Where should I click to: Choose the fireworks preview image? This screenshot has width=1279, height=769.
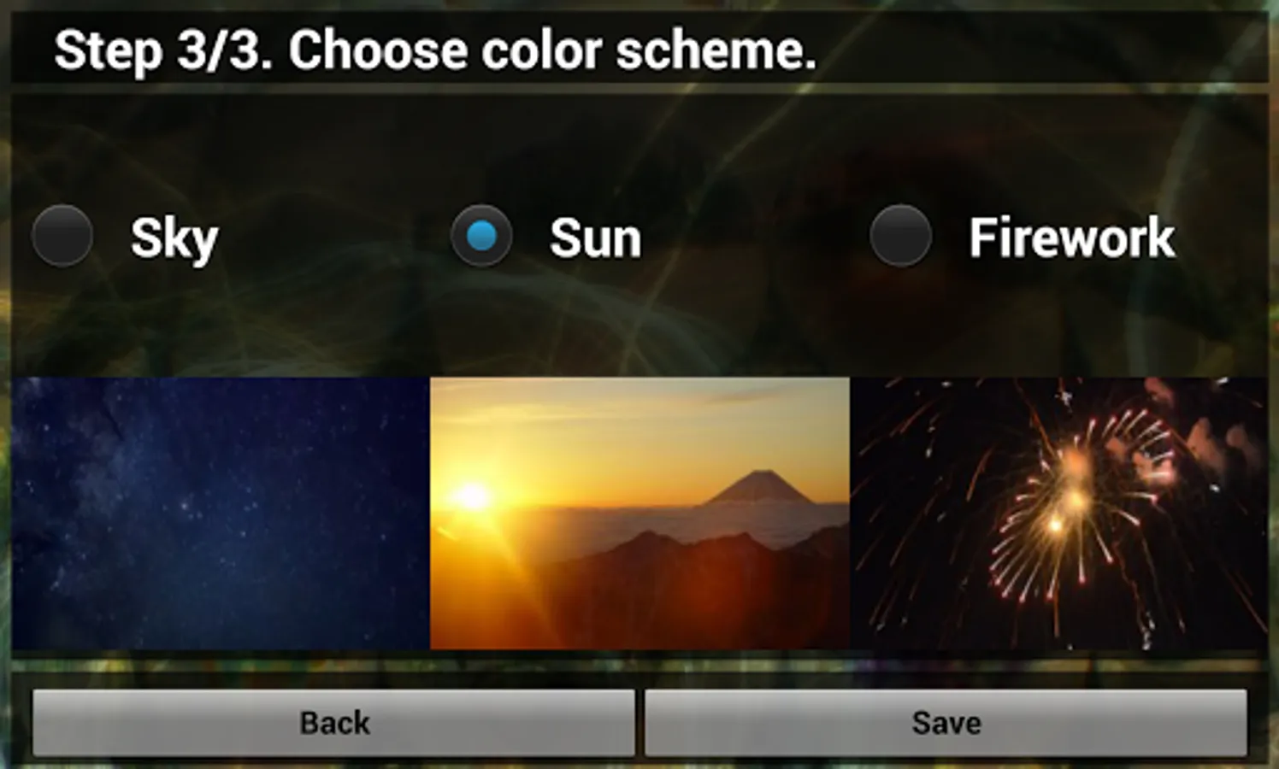click(1059, 514)
